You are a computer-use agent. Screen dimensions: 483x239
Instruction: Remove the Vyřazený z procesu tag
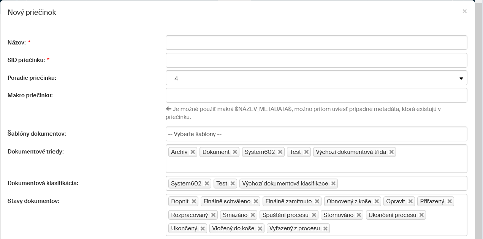click(x=325, y=229)
